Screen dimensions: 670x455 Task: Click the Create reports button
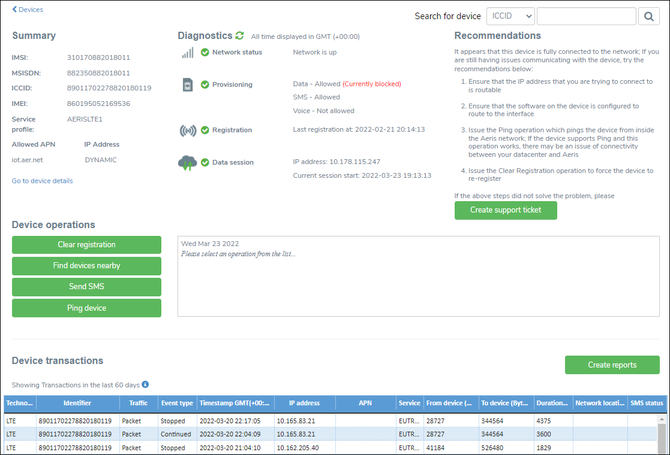(612, 365)
